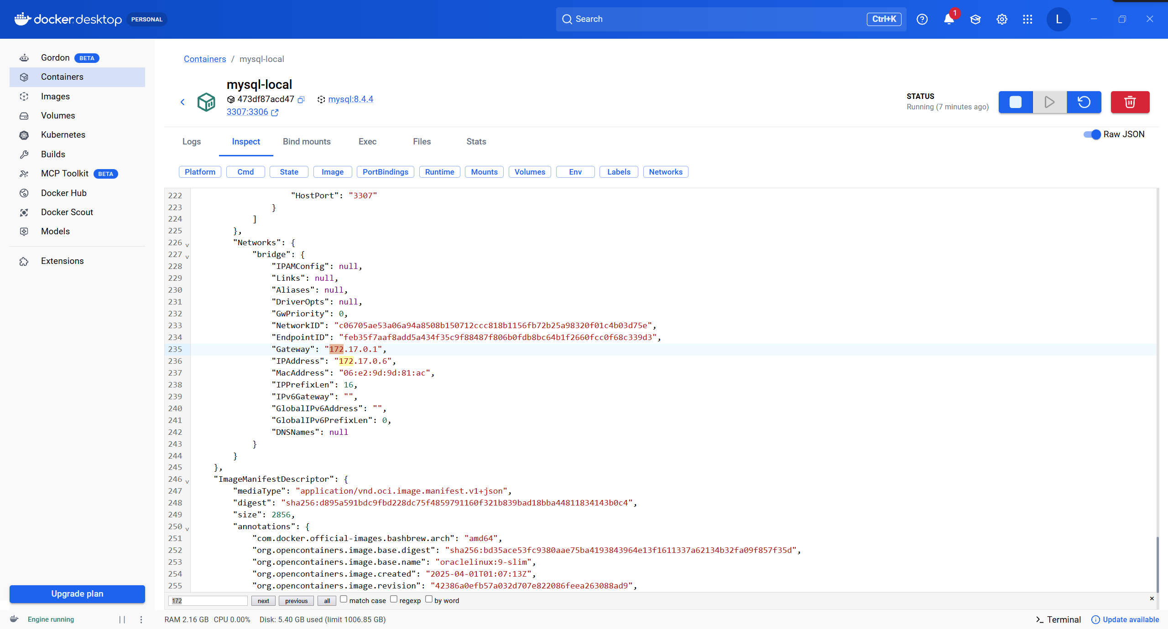Viewport: 1168px width, 629px height.
Task: Open the mysql:8.4.4 image link
Action: point(350,99)
